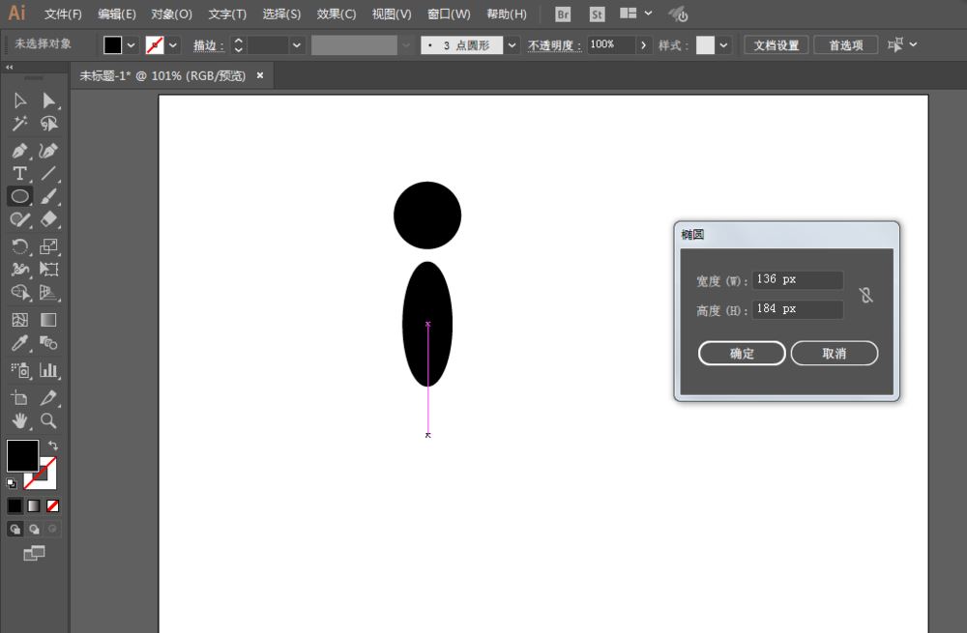Click the black fill color swatch
The height and width of the screenshot is (633, 967).
pyautogui.click(x=21, y=455)
